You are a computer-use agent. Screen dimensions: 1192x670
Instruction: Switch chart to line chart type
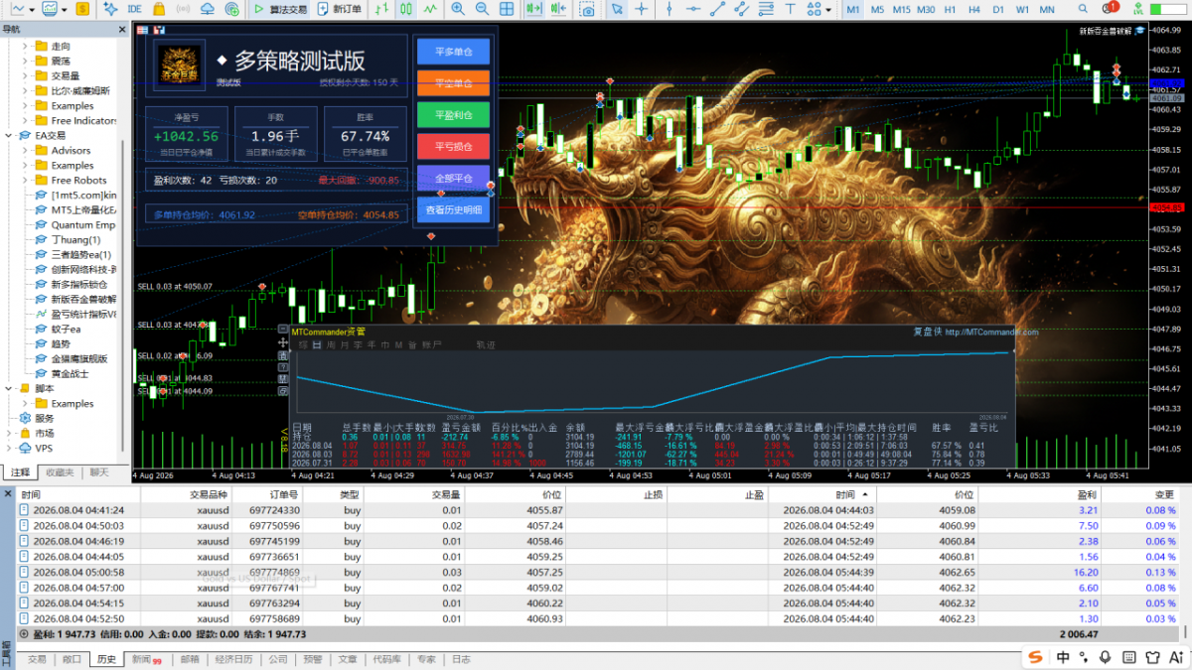(x=430, y=9)
